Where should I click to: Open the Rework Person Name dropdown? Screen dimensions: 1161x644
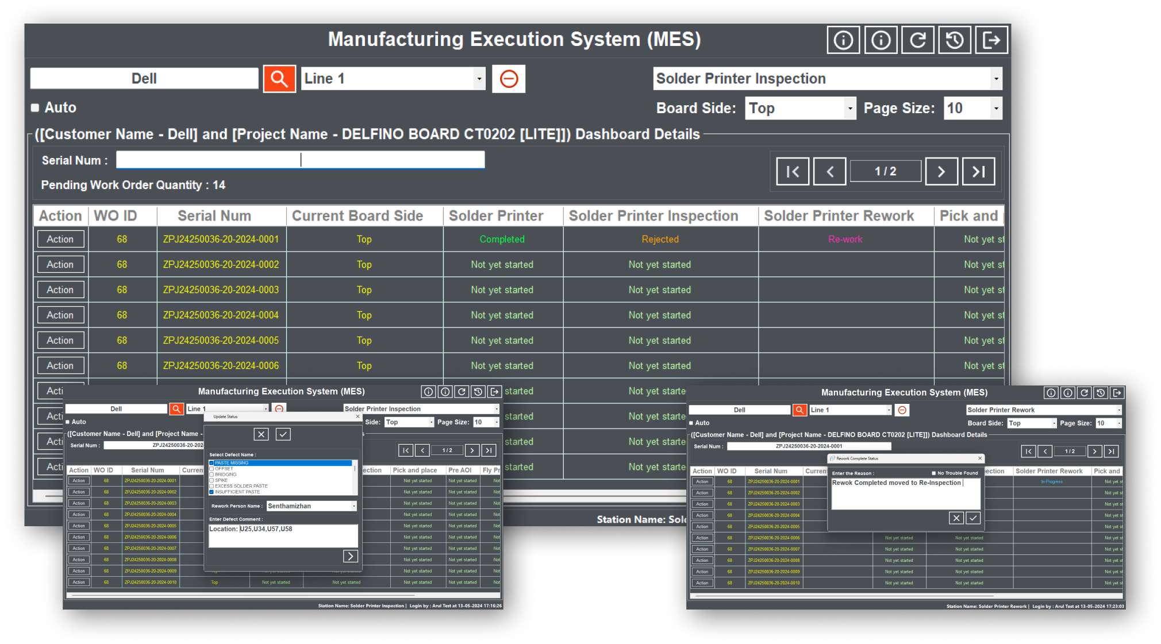[x=353, y=506]
